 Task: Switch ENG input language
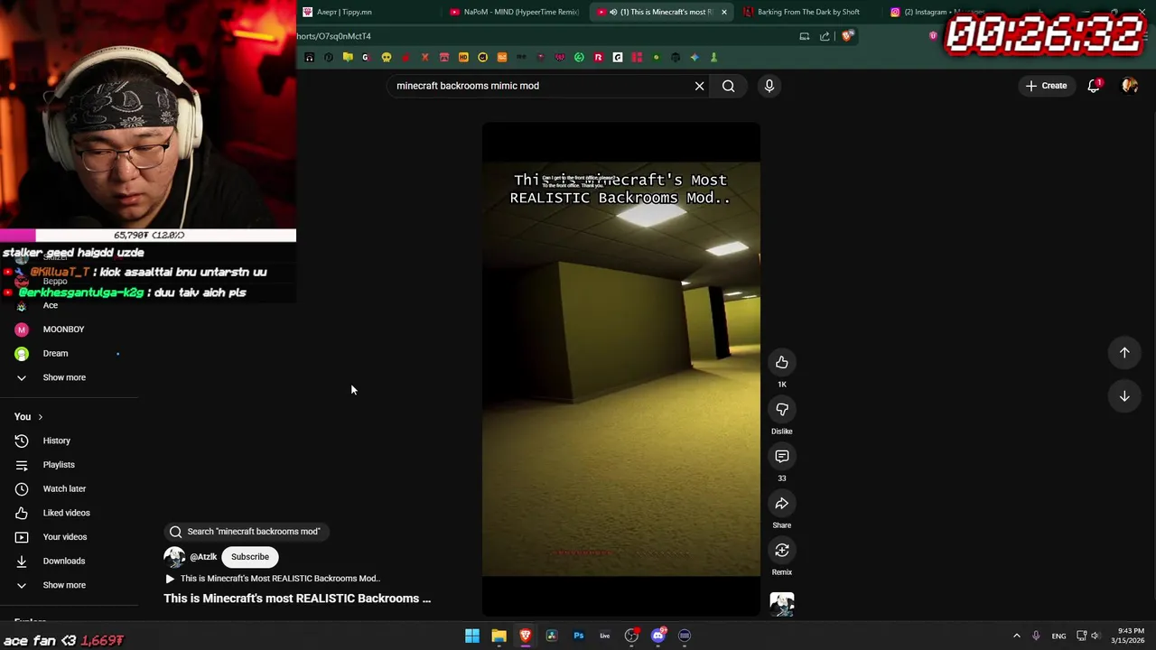(1058, 636)
